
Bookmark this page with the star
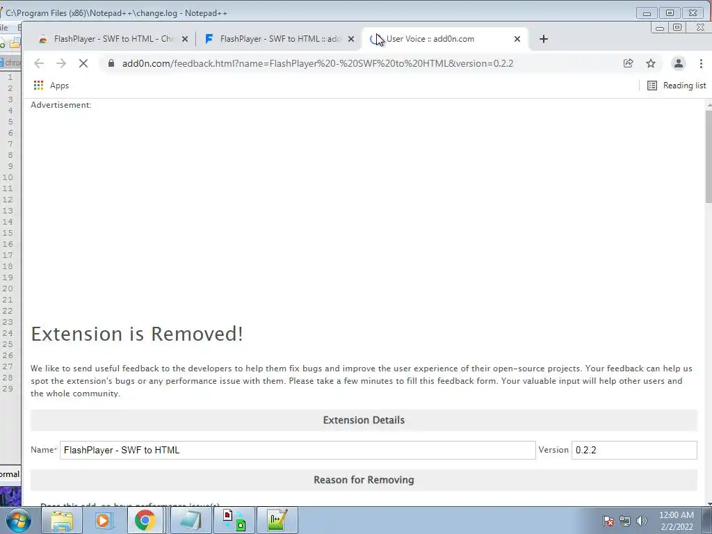651,63
